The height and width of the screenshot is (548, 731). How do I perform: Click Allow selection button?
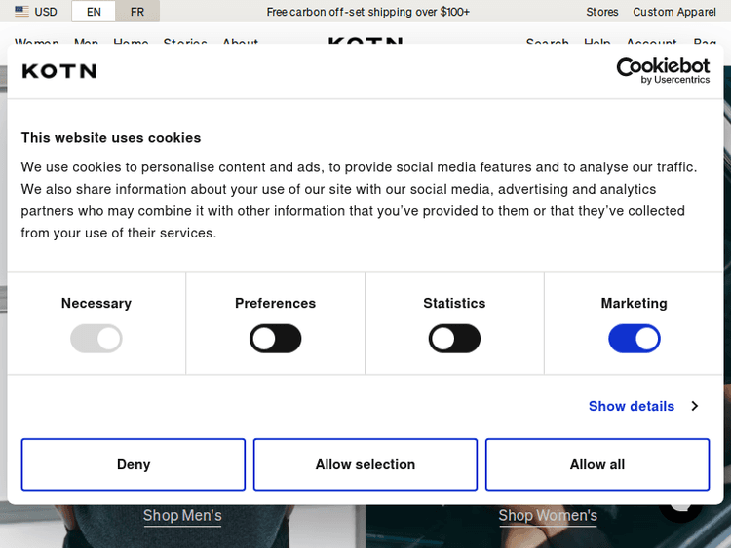pos(365,464)
